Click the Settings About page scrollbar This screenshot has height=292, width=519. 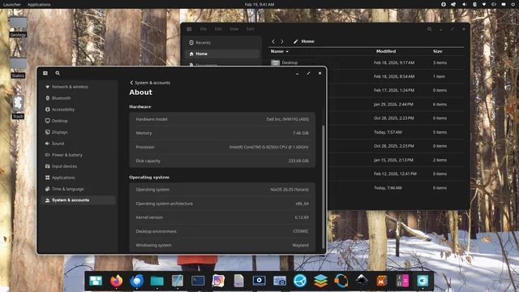click(324, 187)
